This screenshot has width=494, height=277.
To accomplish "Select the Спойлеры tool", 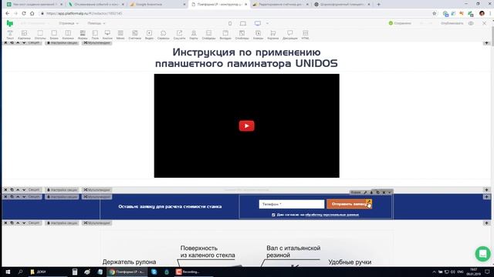I will click(242, 35).
